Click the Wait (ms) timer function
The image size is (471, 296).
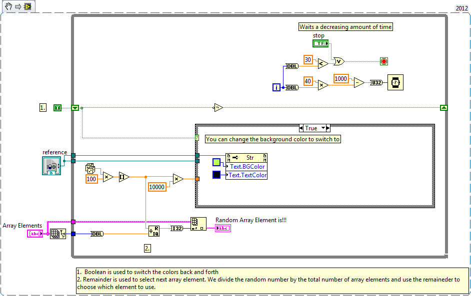tap(395, 82)
